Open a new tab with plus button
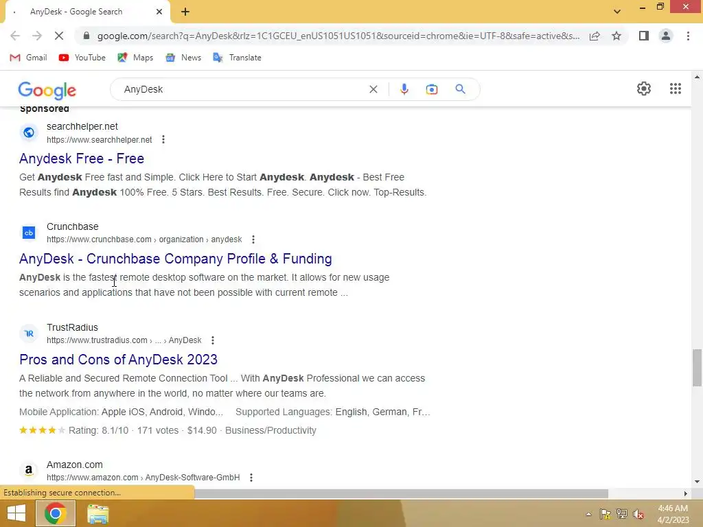The height and width of the screenshot is (527, 703). click(x=185, y=12)
